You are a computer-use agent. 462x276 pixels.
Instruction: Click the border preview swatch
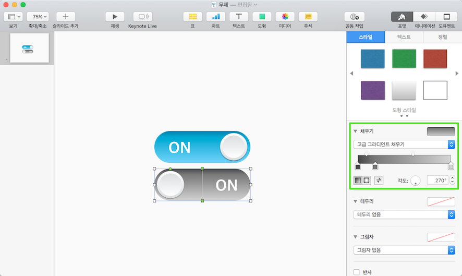click(x=441, y=202)
